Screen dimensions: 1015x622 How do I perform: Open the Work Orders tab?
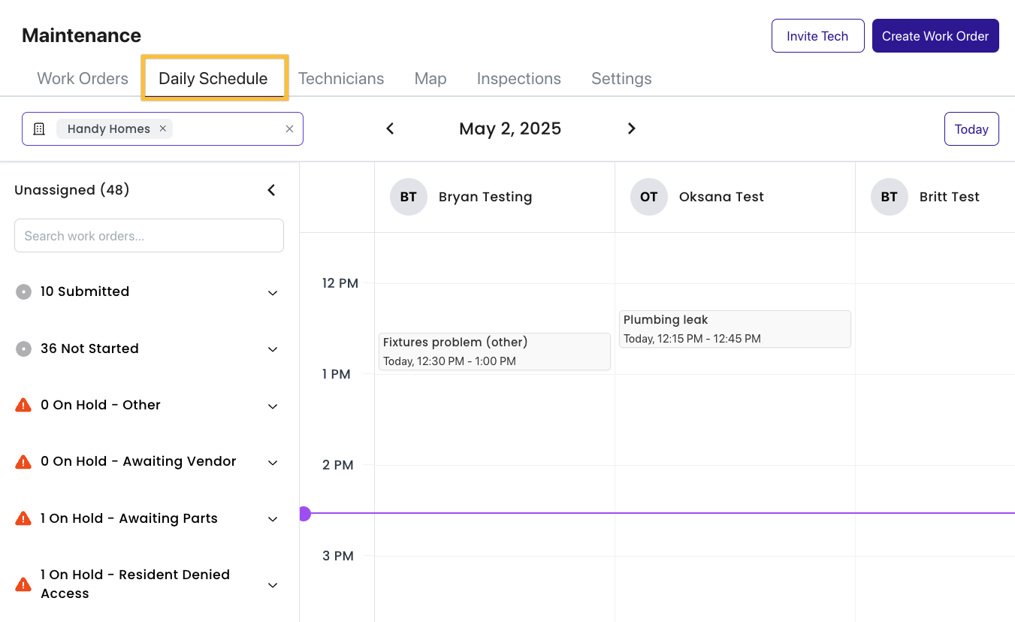point(83,78)
